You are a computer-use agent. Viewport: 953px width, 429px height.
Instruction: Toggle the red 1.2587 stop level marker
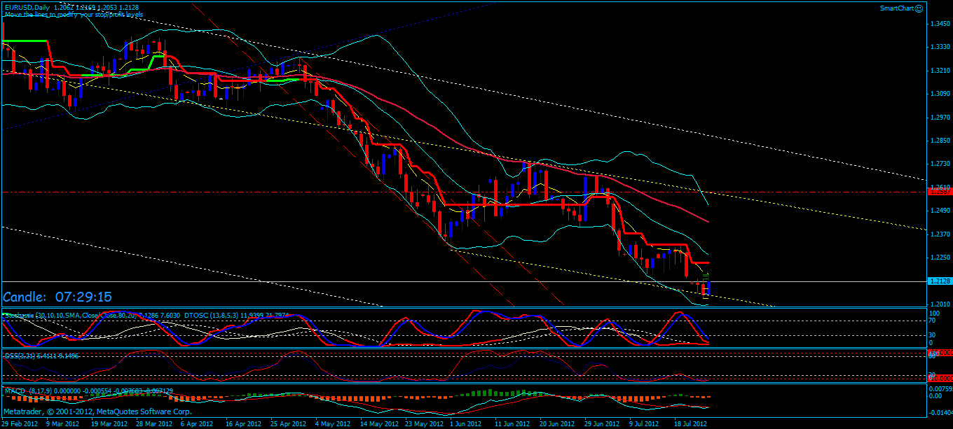point(939,190)
